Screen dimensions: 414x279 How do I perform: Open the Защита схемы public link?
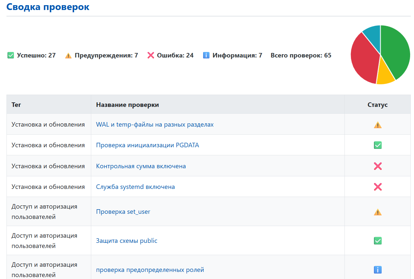coord(127,241)
